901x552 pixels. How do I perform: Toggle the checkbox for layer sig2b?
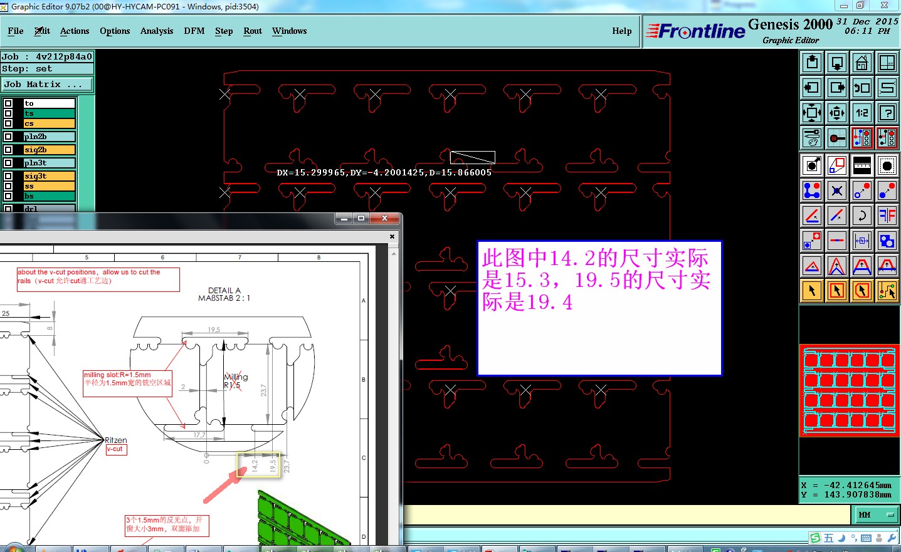coord(8,150)
